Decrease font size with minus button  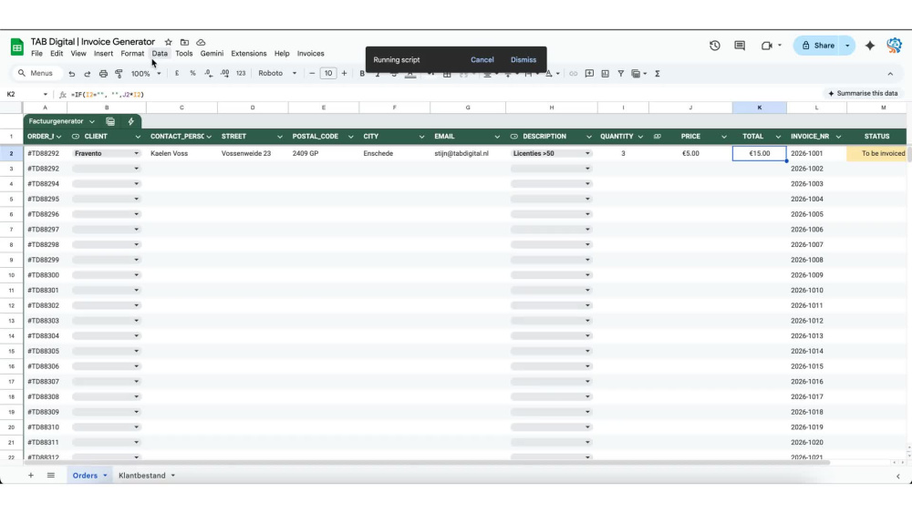312,73
